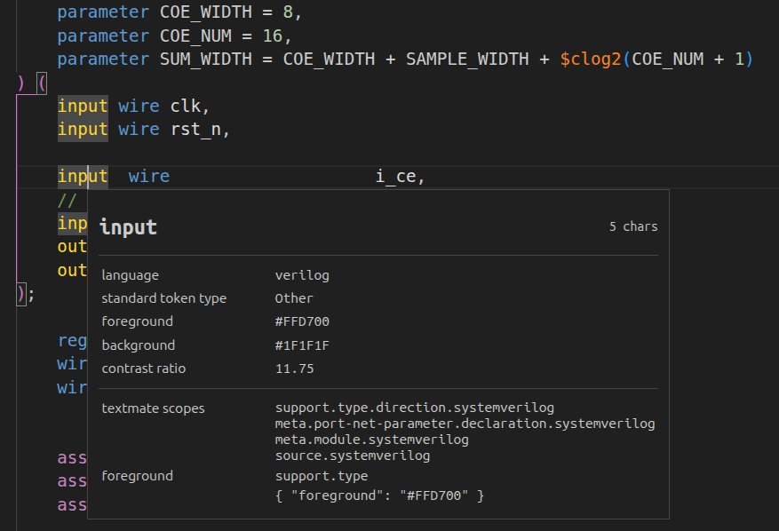Click the '5 chars' label in the popup
Screen dimensions: 779x531
click(633, 226)
